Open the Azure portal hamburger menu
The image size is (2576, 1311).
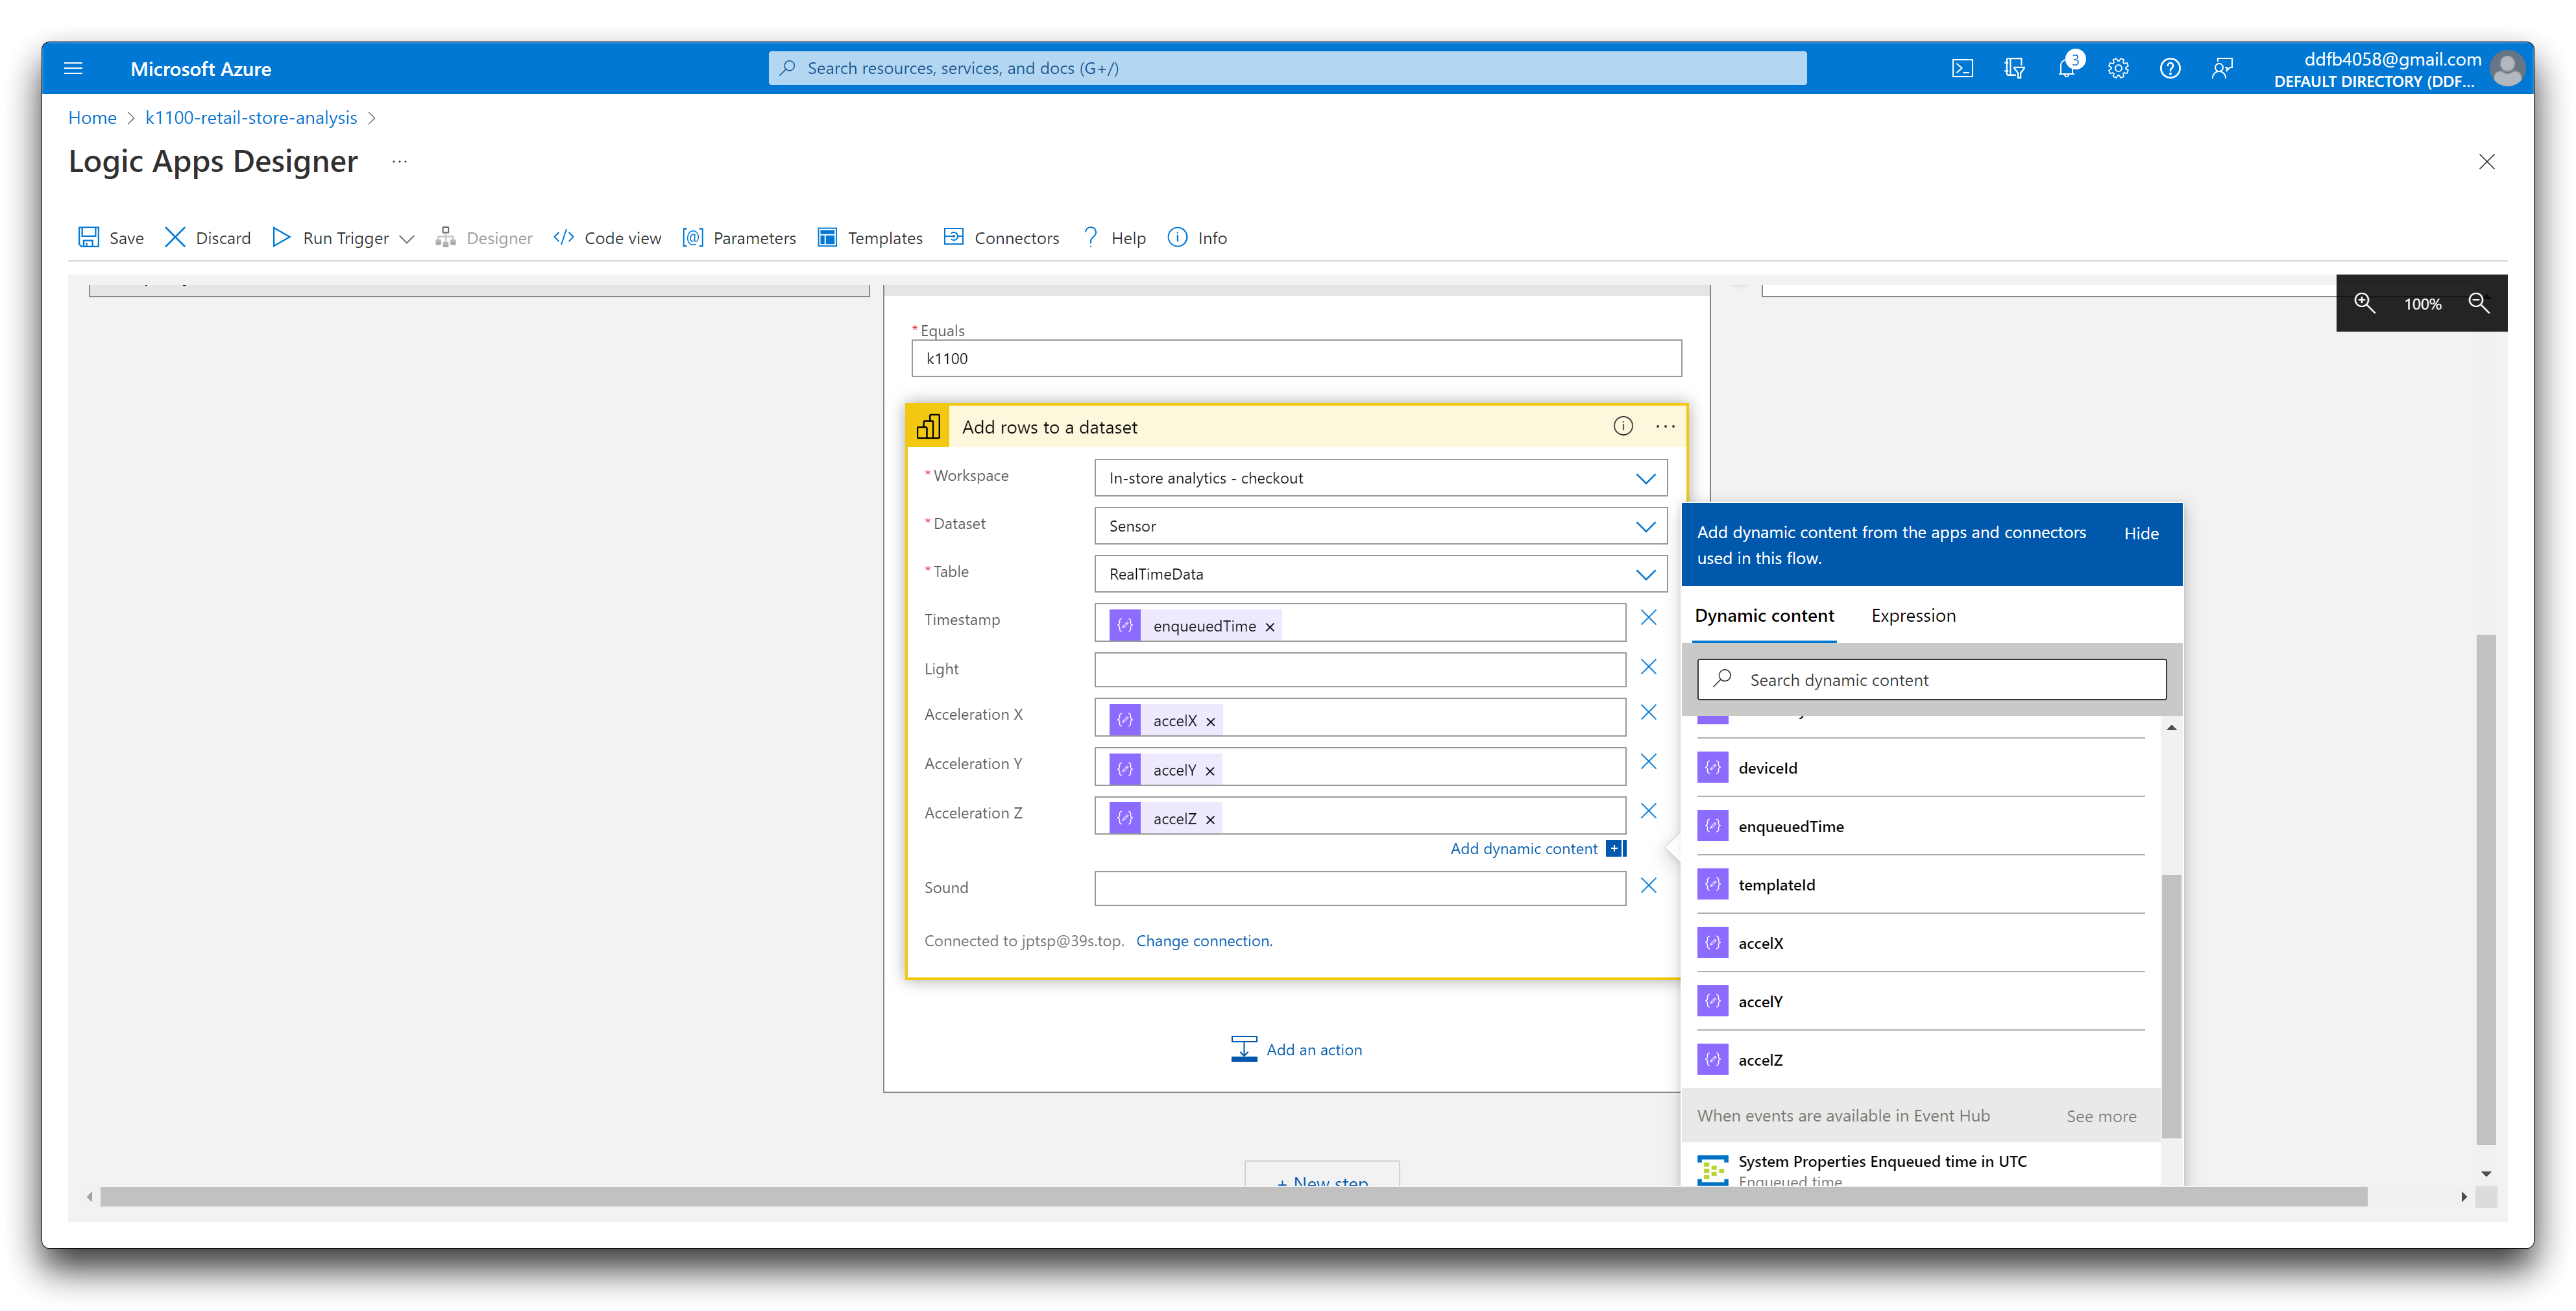coord(73,68)
